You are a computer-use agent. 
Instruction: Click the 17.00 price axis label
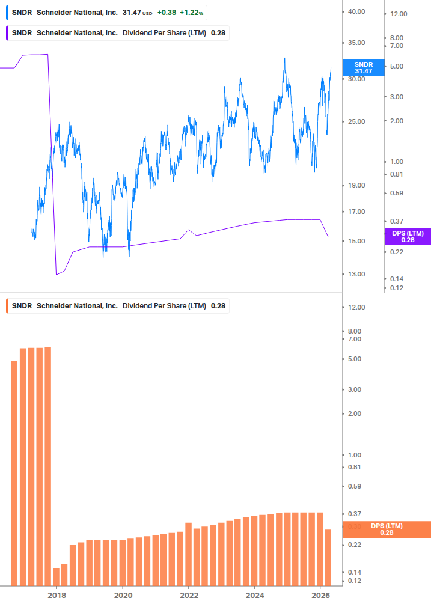click(356, 212)
